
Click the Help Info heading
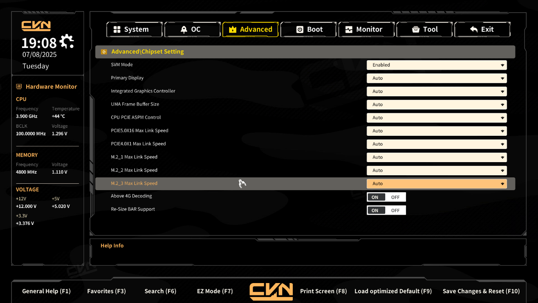[x=112, y=246]
